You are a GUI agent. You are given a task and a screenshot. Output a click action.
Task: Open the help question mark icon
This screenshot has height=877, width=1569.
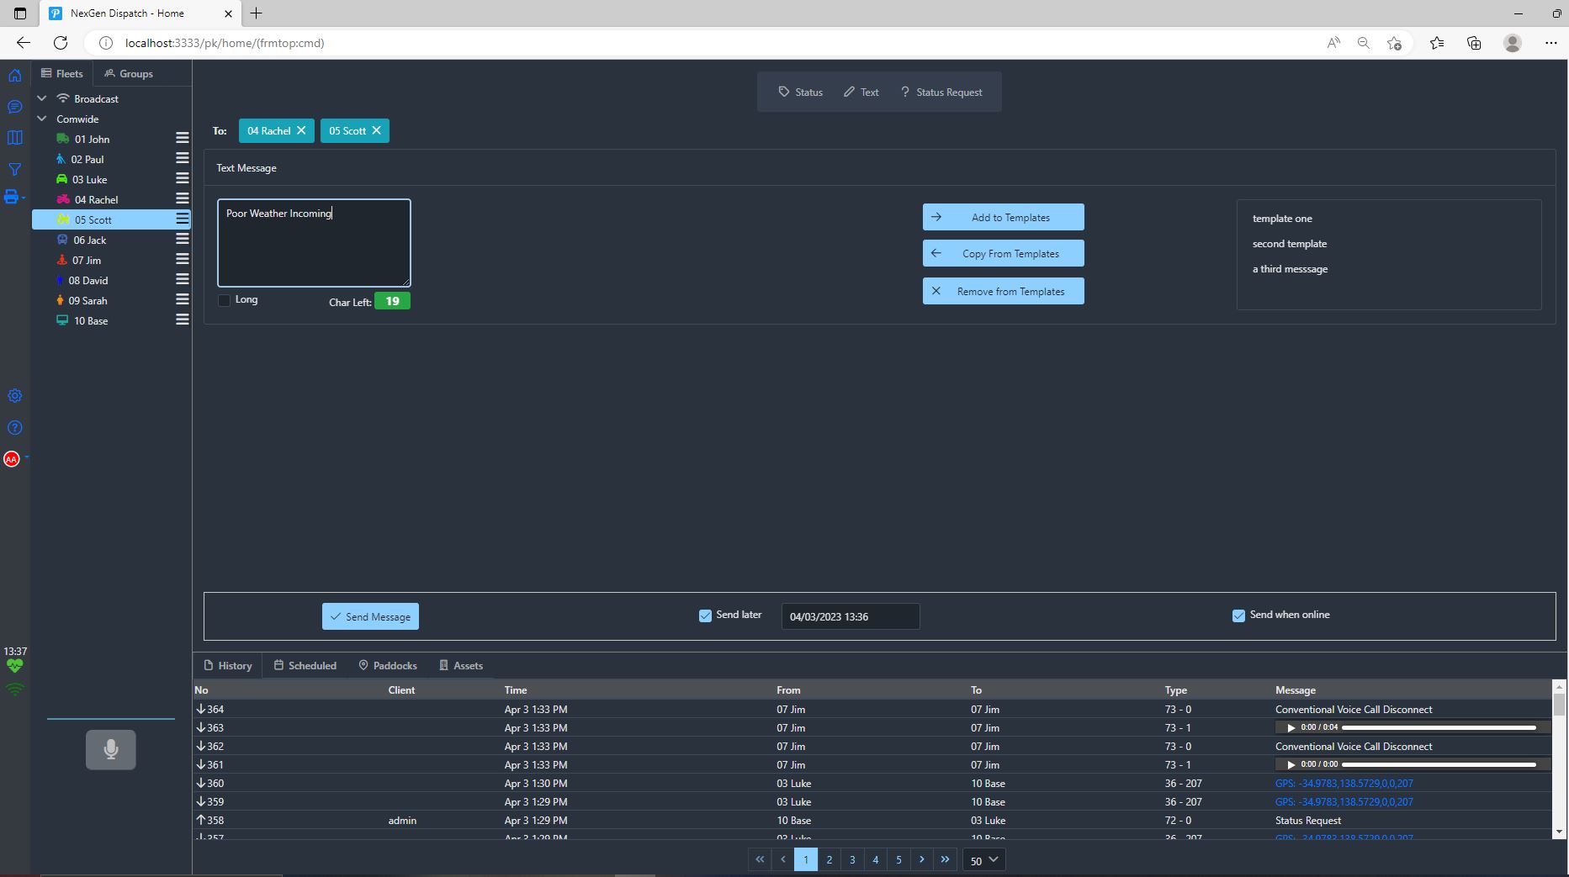pyautogui.click(x=14, y=428)
